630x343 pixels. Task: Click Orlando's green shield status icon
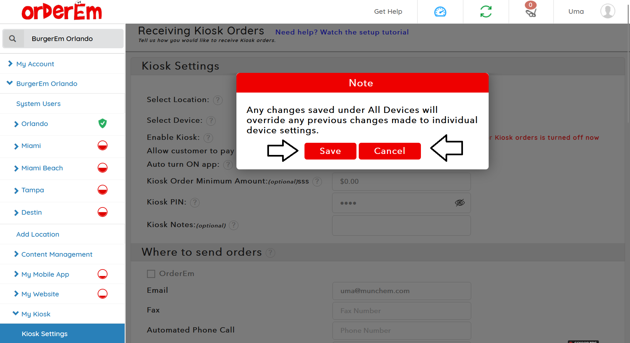[103, 123]
